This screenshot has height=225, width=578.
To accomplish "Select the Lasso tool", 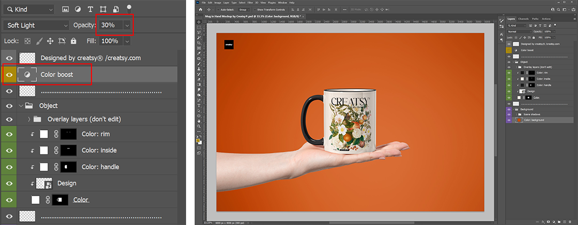I will click(x=199, y=32).
